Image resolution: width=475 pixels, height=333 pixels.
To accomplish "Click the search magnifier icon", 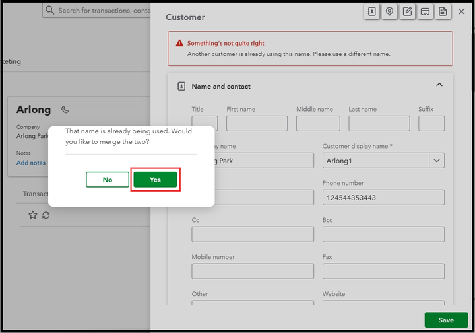I will [50, 10].
